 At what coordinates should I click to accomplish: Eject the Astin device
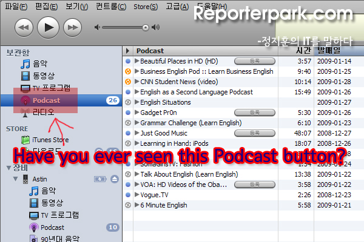tap(115, 179)
